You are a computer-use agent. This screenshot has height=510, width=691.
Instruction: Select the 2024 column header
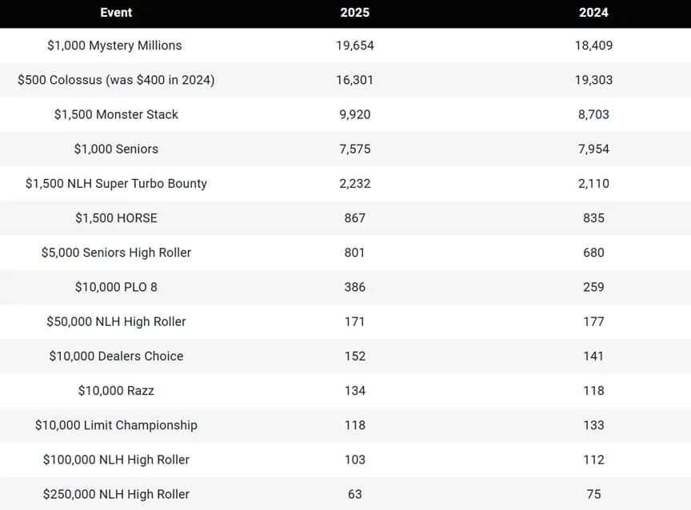(x=593, y=12)
